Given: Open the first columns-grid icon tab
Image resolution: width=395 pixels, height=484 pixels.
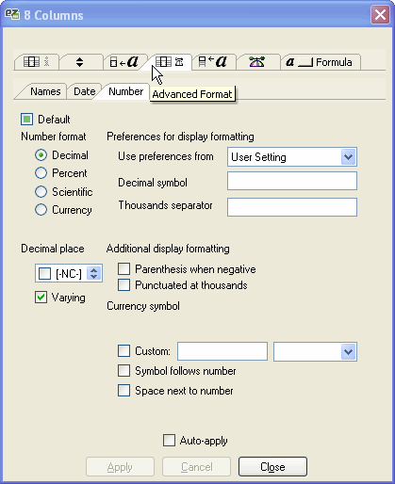Looking at the screenshot, I should [x=37, y=62].
